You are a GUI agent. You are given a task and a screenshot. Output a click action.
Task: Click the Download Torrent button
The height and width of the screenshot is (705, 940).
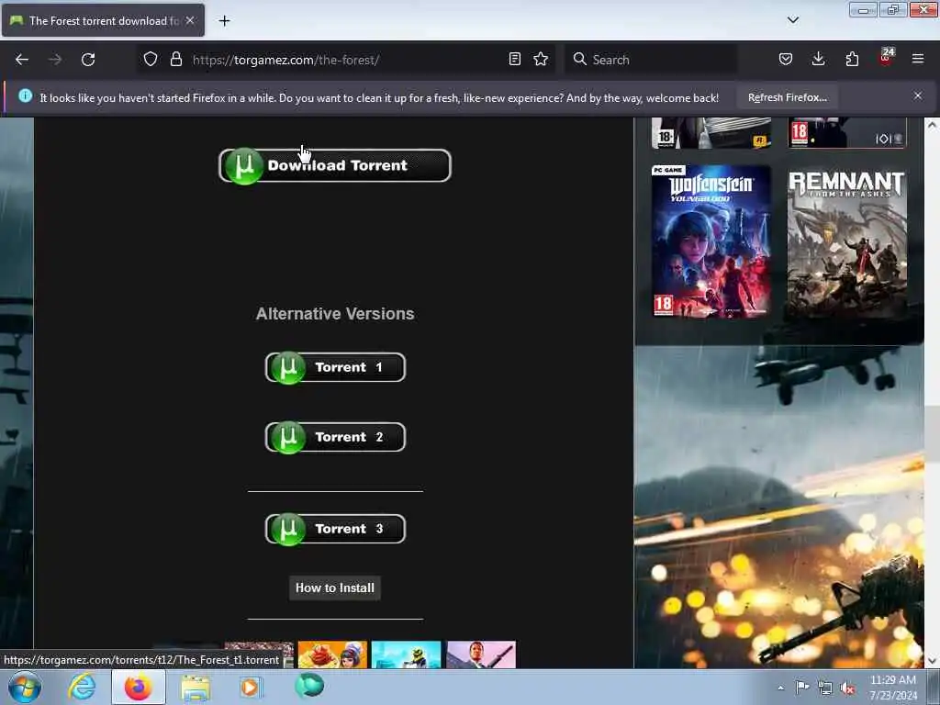click(334, 165)
